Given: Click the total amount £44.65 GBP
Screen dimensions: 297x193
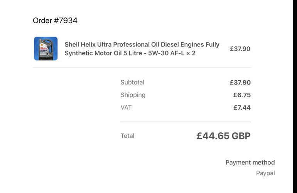Looking at the screenshot, I should tap(223, 136).
